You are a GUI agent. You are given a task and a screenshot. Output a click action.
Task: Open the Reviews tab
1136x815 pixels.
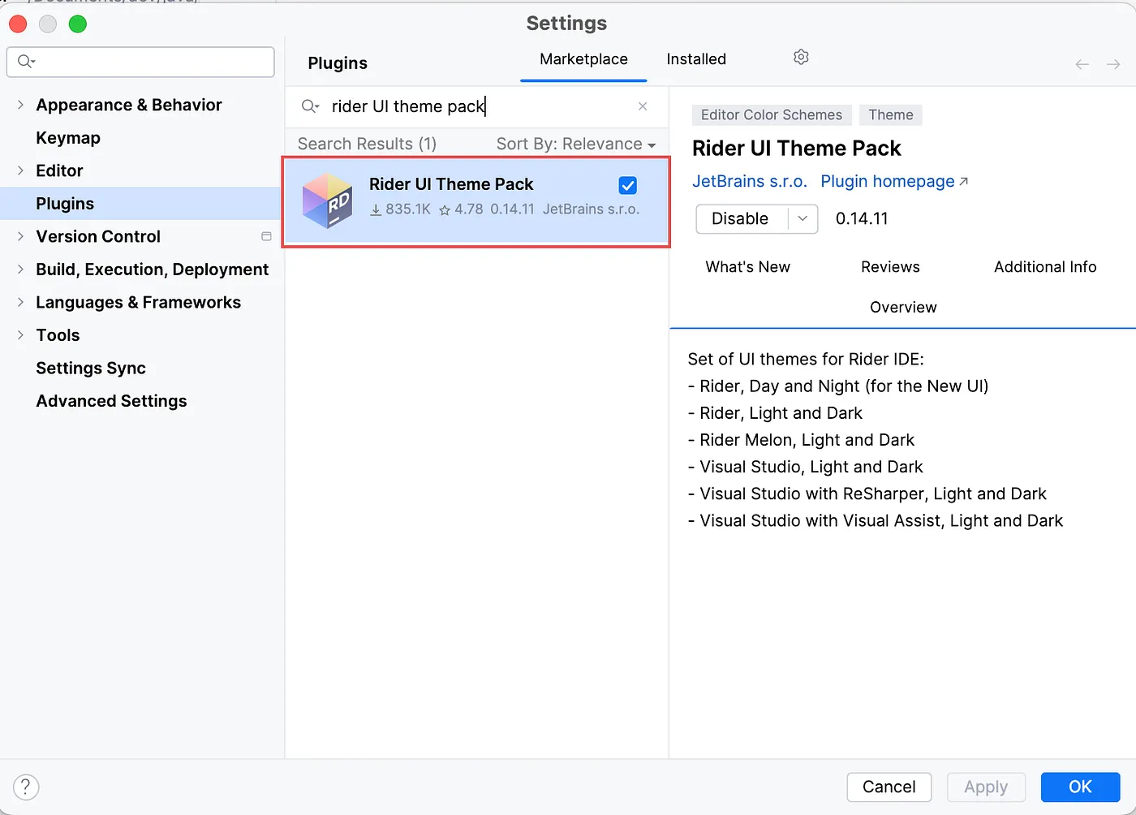tap(890, 266)
